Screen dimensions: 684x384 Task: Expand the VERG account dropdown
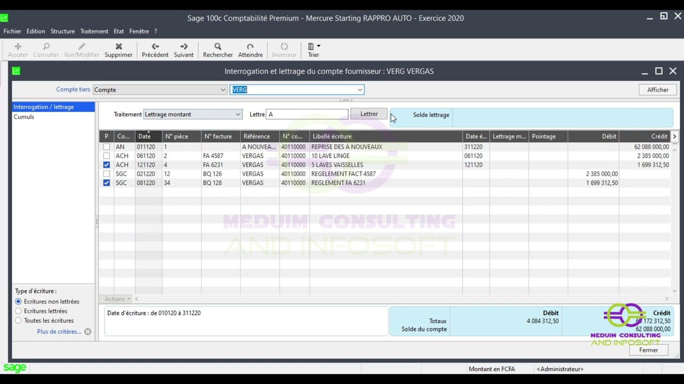tap(360, 90)
